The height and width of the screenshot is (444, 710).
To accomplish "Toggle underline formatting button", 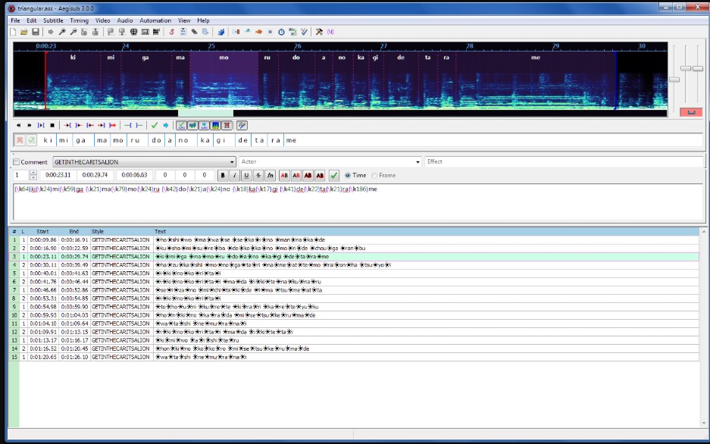I will 246,176.
